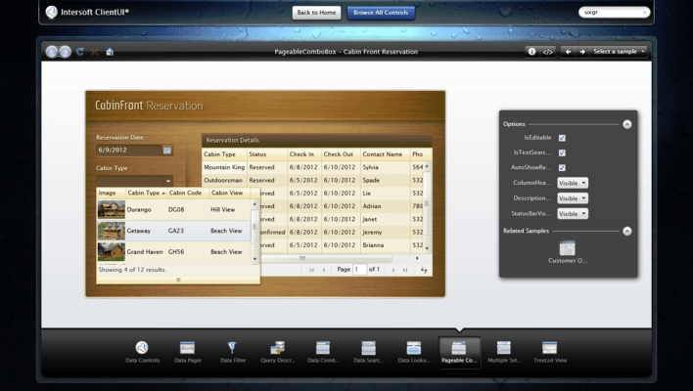Image resolution: width=693 pixels, height=391 pixels.
Task: Click the Back to Home button
Action: tap(316, 13)
